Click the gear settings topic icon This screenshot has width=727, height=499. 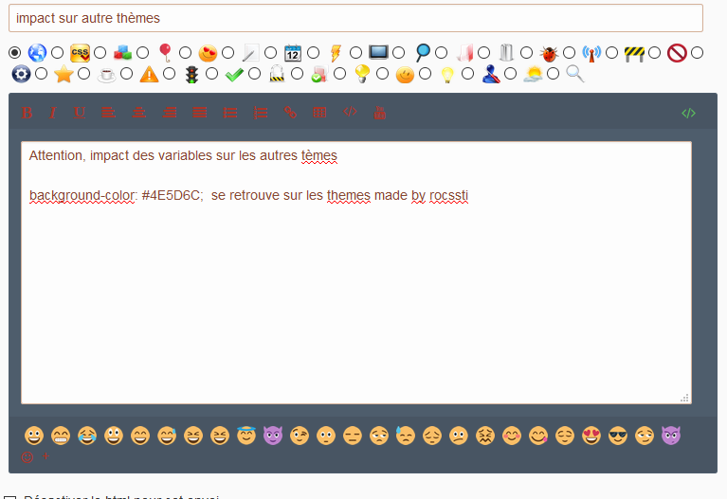tap(21, 74)
